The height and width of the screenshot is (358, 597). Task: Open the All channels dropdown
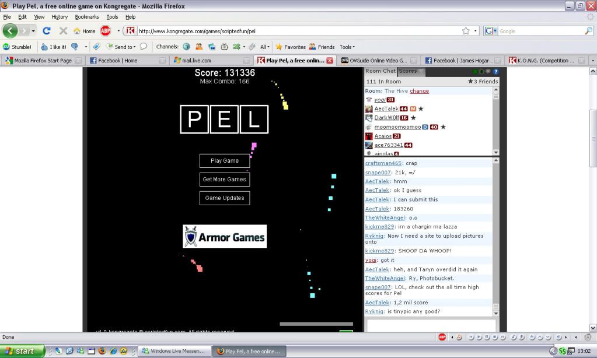point(264,47)
